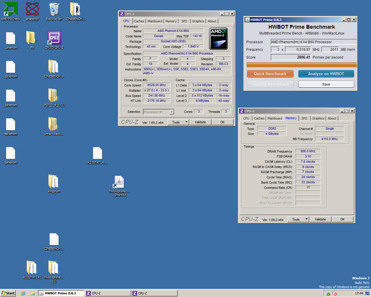Click the HWBOT Processor name field
The image size is (371, 297).
point(314,42)
